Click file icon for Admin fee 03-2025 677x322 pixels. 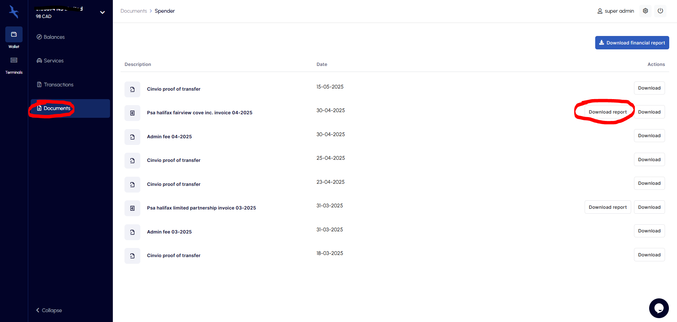point(132,232)
